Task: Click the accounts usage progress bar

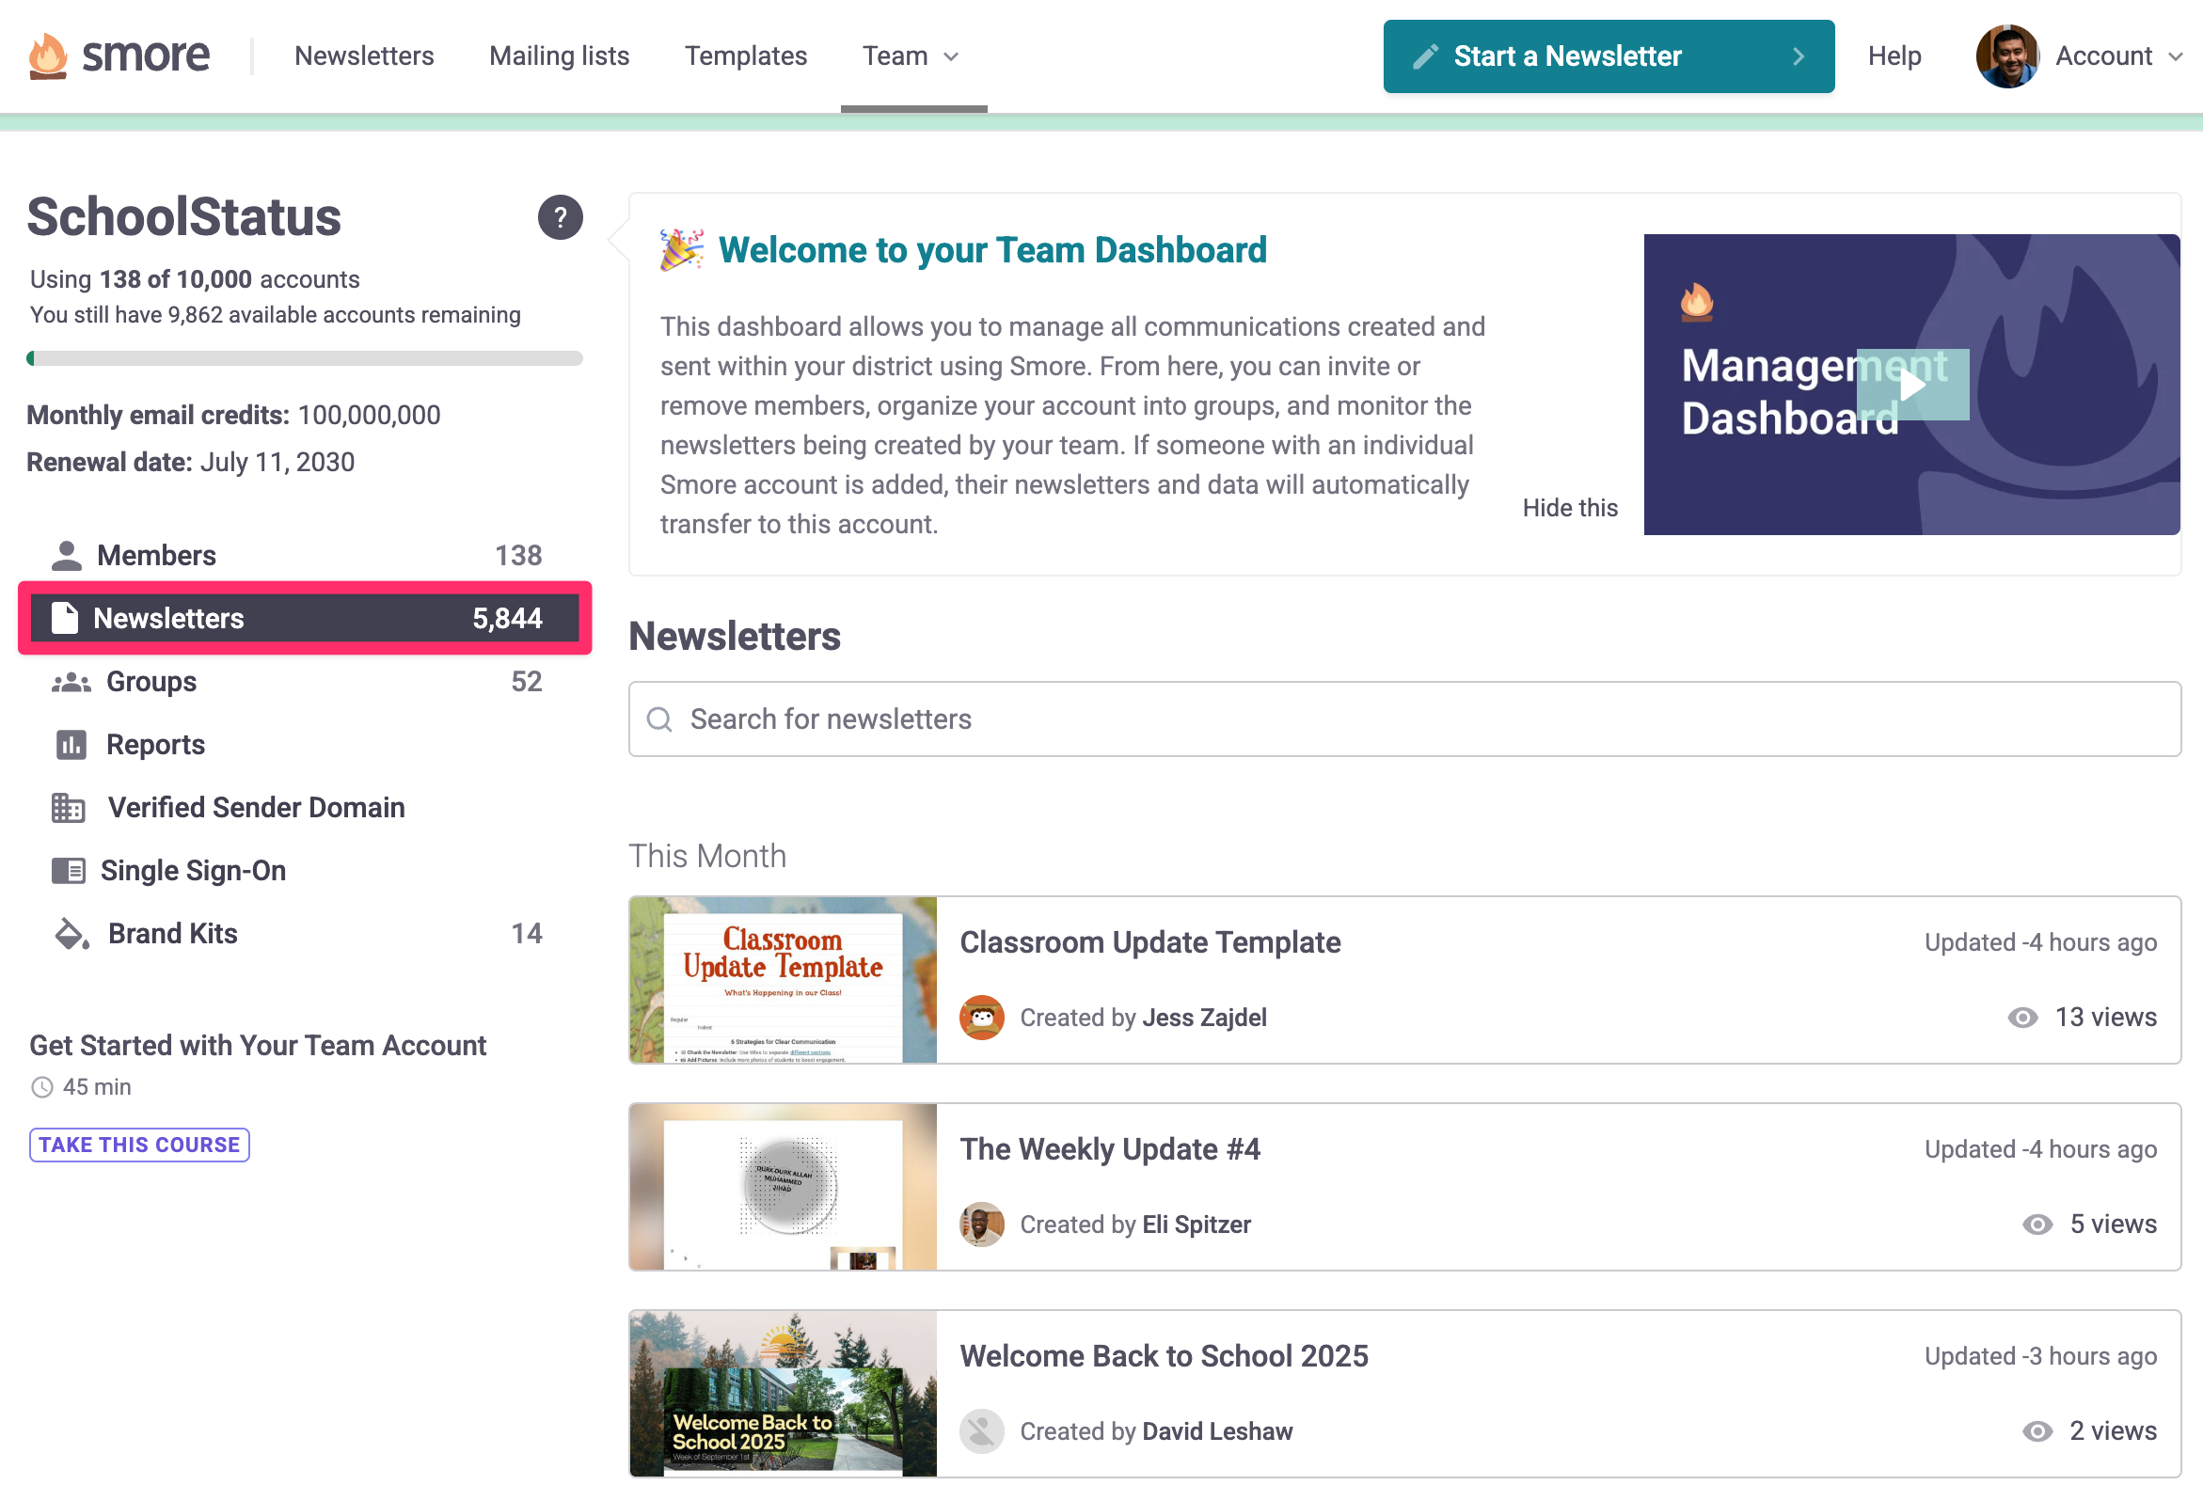Action: coord(304,358)
